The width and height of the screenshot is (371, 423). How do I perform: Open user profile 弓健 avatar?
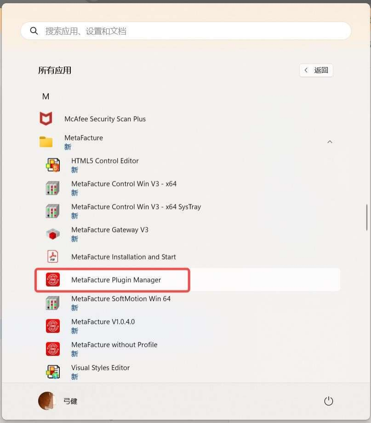[x=46, y=401]
